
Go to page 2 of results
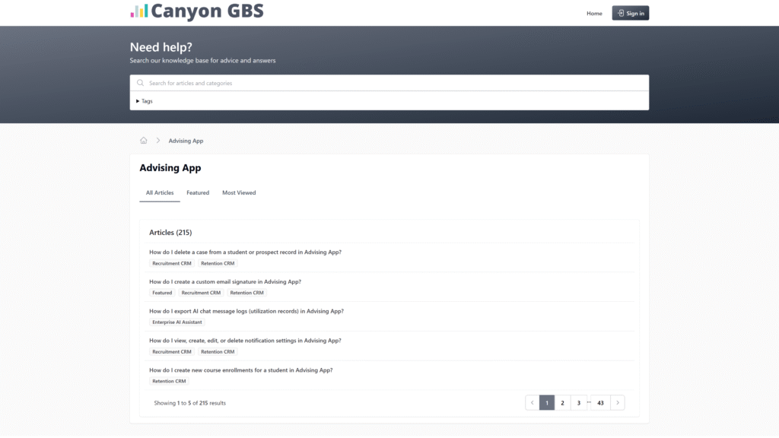pyautogui.click(x=562, y=403)
